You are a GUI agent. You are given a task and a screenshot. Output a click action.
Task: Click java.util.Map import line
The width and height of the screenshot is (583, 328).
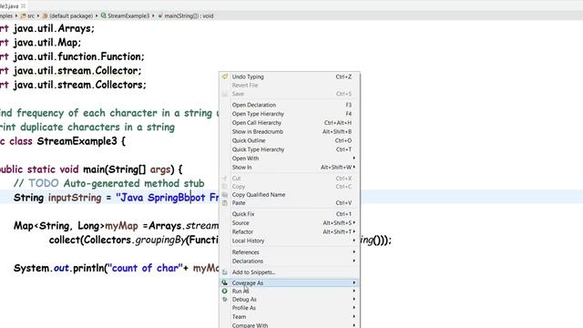coord(40,43)
